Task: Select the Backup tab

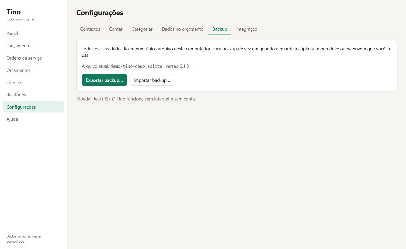Action: (x=220, y=29)
